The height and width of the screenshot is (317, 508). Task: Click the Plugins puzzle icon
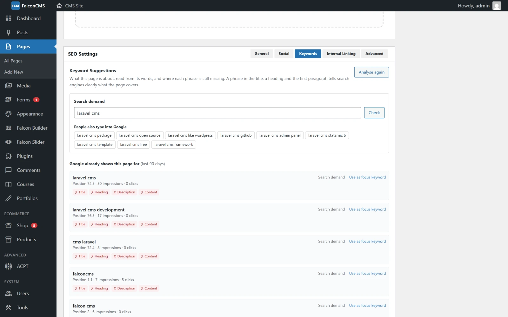[9, 156]
